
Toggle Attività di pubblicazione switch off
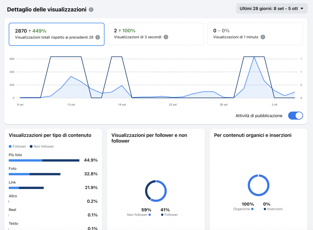click(295, 116)
